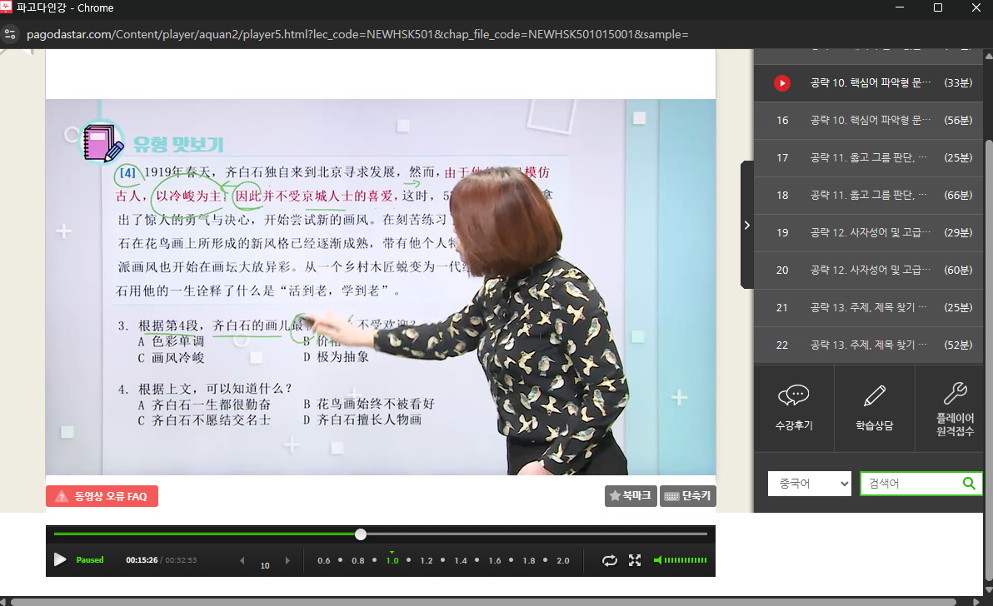
Task: Set playback speed to 1.6
Action: pos(495,560)
